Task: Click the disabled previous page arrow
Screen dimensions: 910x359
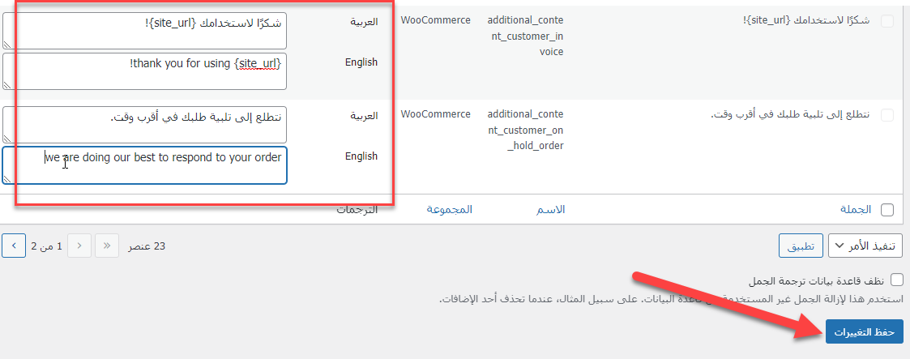Action: click(79, 246)
